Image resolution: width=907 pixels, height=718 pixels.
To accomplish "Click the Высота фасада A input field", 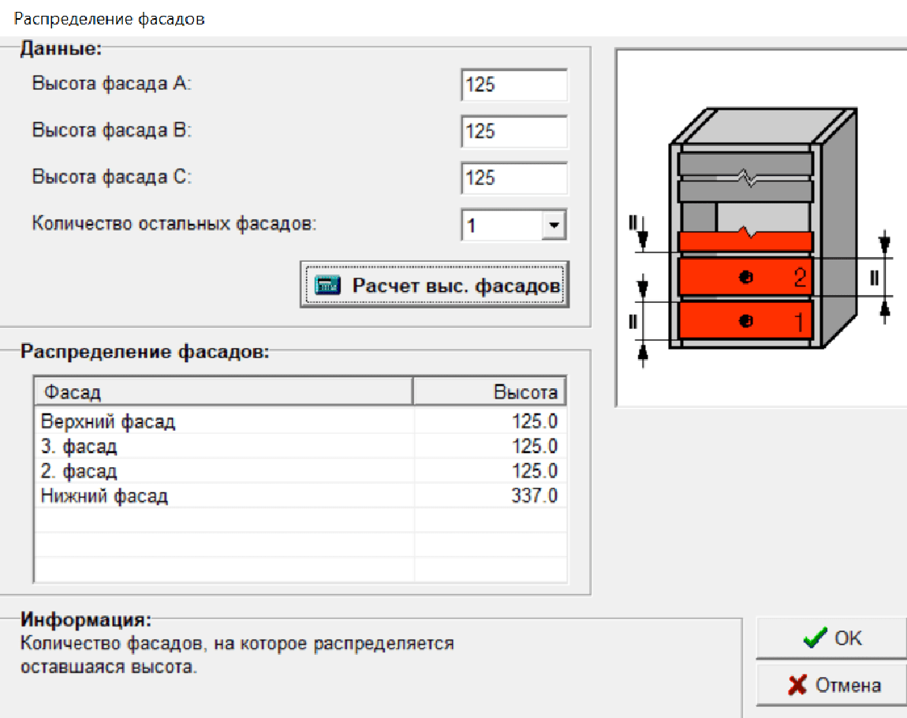I will click(x=513, y=85).
